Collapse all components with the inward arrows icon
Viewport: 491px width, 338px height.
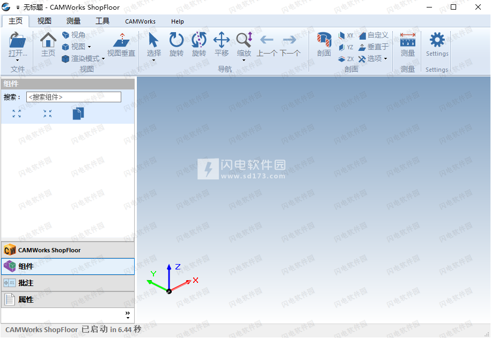[x=48, y=114]
